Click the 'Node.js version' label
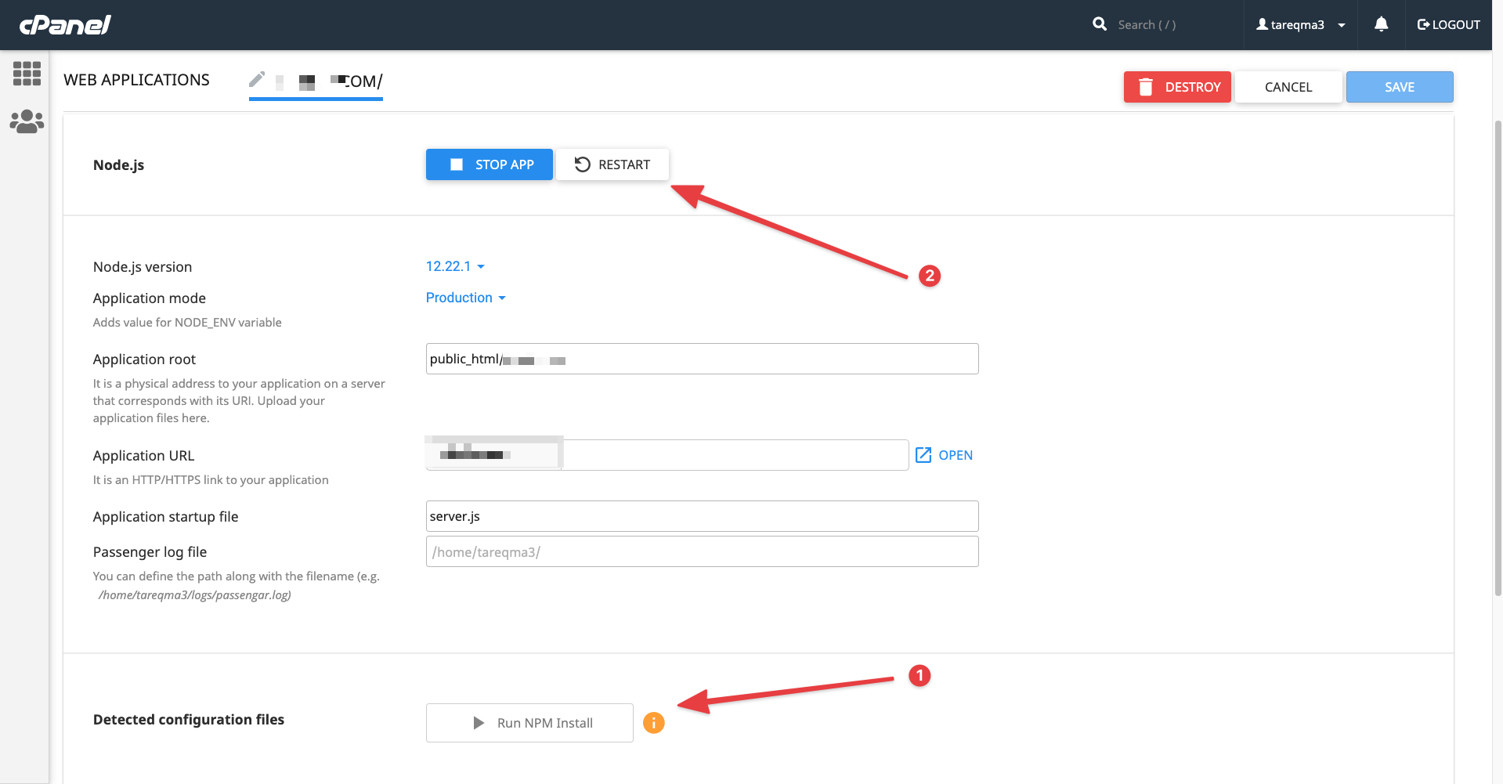 point(143,267)
